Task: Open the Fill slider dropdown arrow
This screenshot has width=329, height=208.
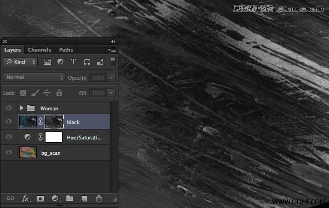Action: (111, 93)
